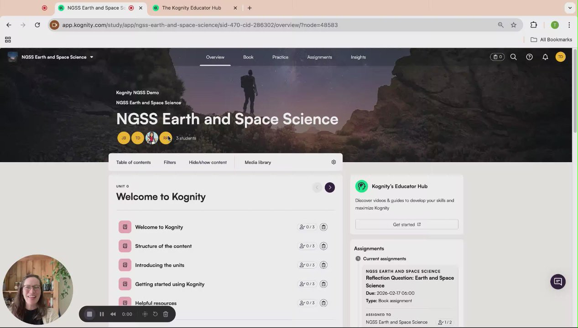Open the help question mark icon
This screenshot has height=328, width=578.
point(529,57)
